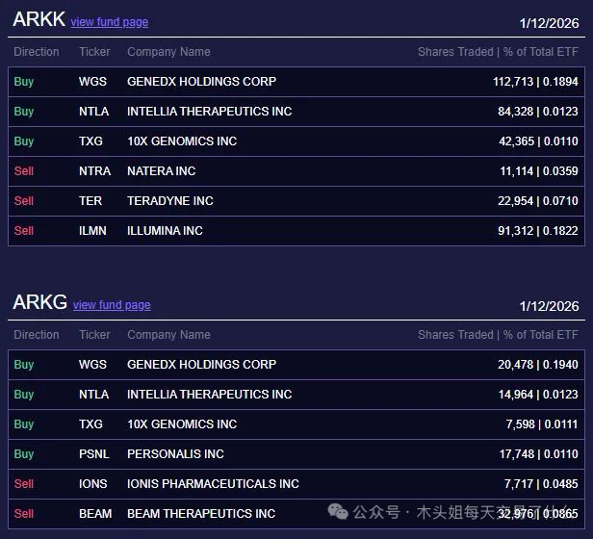Click the value 91,312 | 0.1822

(538, 231)
